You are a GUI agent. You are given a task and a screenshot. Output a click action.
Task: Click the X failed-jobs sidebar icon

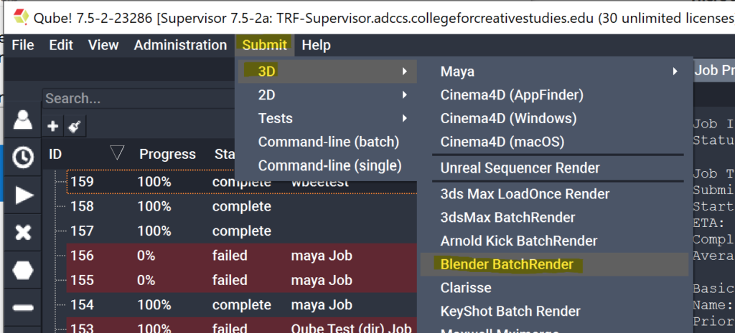24,232
